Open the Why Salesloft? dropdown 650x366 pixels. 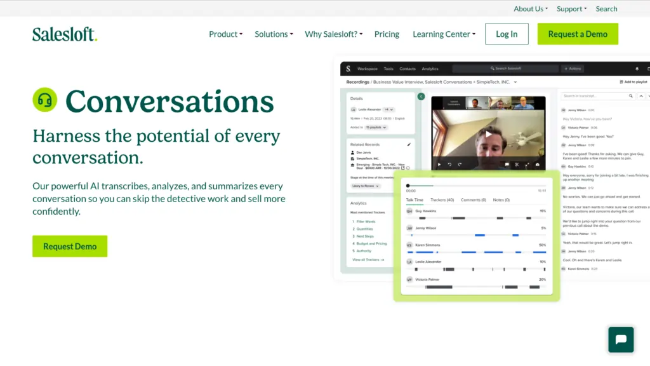334,34
